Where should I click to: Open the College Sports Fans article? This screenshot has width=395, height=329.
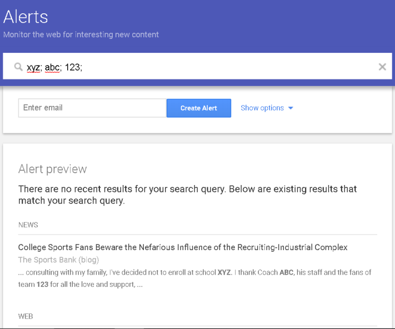click(183, 247)
